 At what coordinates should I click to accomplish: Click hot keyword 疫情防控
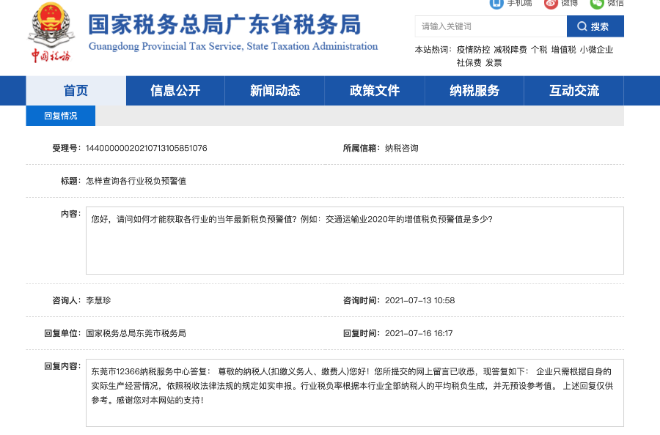point(473,50)
